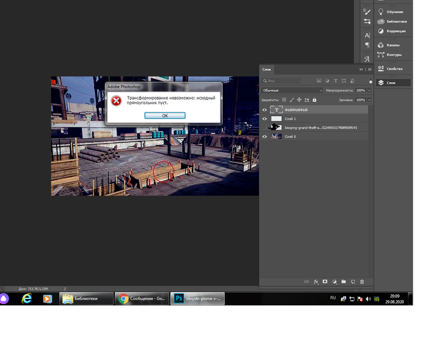Click the lock position move icon
The width and height of the screenshot is (439, 351).
click(299, 100)
